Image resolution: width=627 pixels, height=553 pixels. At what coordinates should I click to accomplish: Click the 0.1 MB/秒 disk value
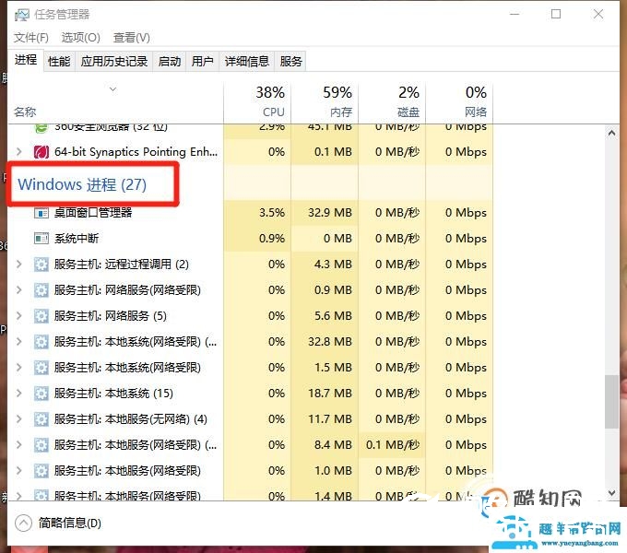tap(393, 445)
